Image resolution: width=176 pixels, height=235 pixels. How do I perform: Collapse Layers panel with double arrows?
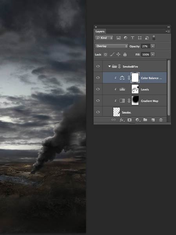(x=169, y=27)
